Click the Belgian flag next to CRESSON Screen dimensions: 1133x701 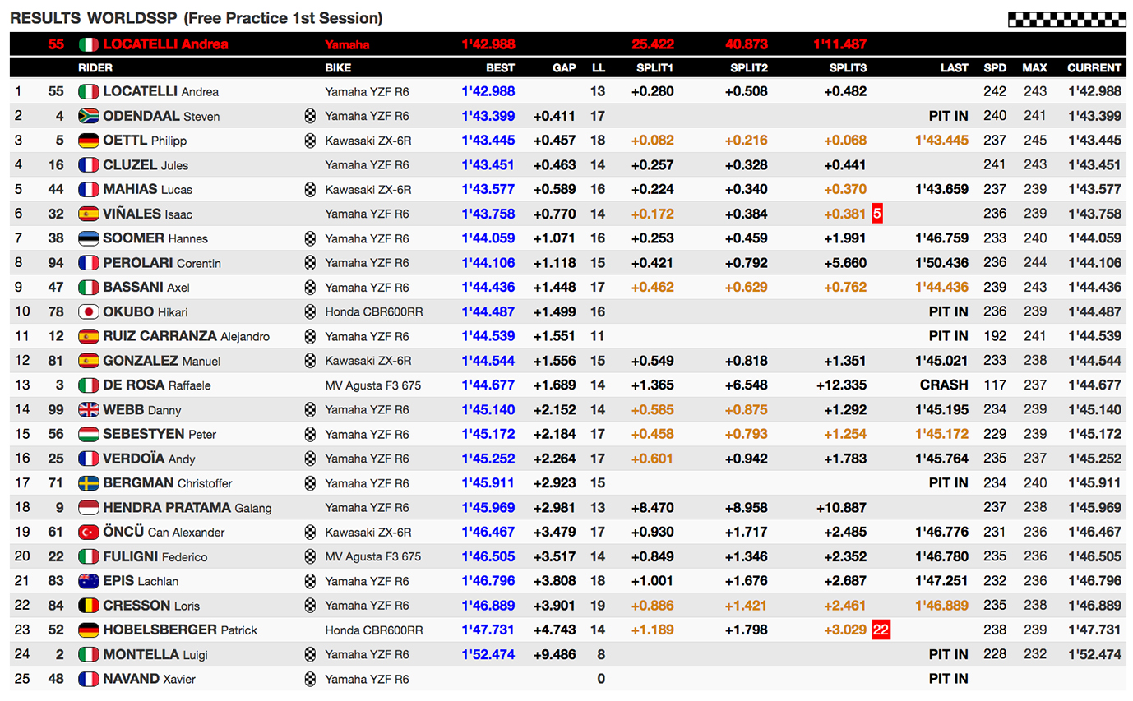click(x=88, y=606)
